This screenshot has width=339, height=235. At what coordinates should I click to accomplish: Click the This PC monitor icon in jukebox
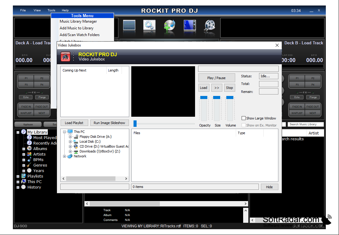(x=70, y=132)
